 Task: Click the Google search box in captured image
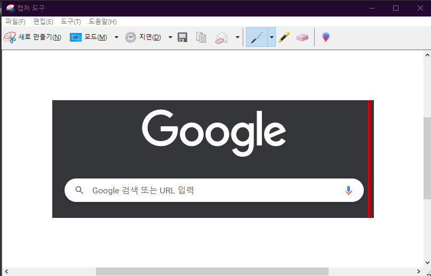[214, 190]
